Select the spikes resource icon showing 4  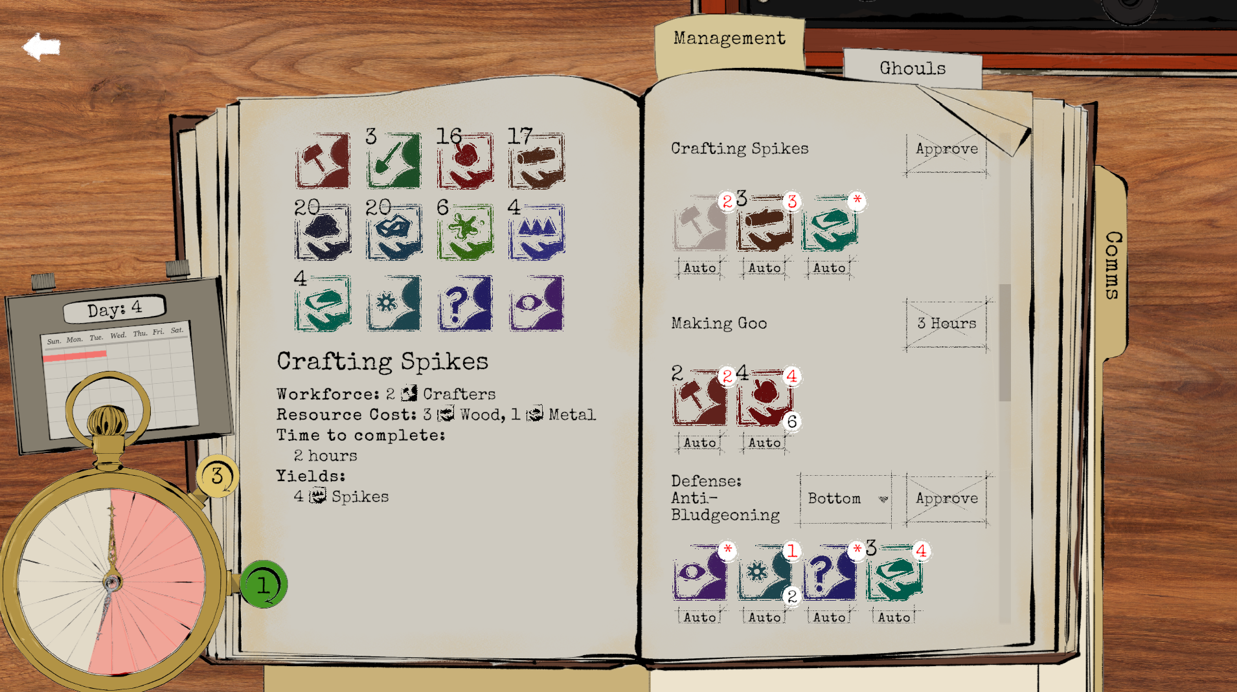[x=536, y=232]
